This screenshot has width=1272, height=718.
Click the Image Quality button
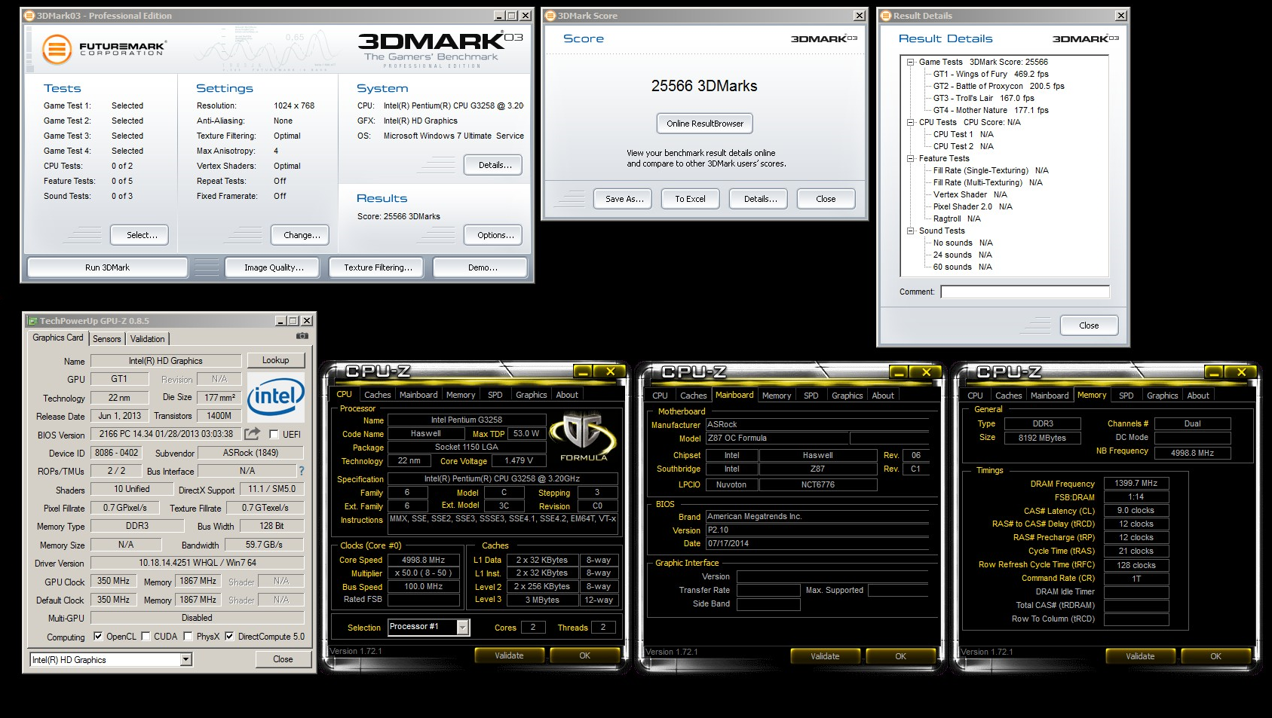(x=274, y=267)
